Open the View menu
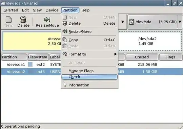183x129 pixels. tap(37, 10)
